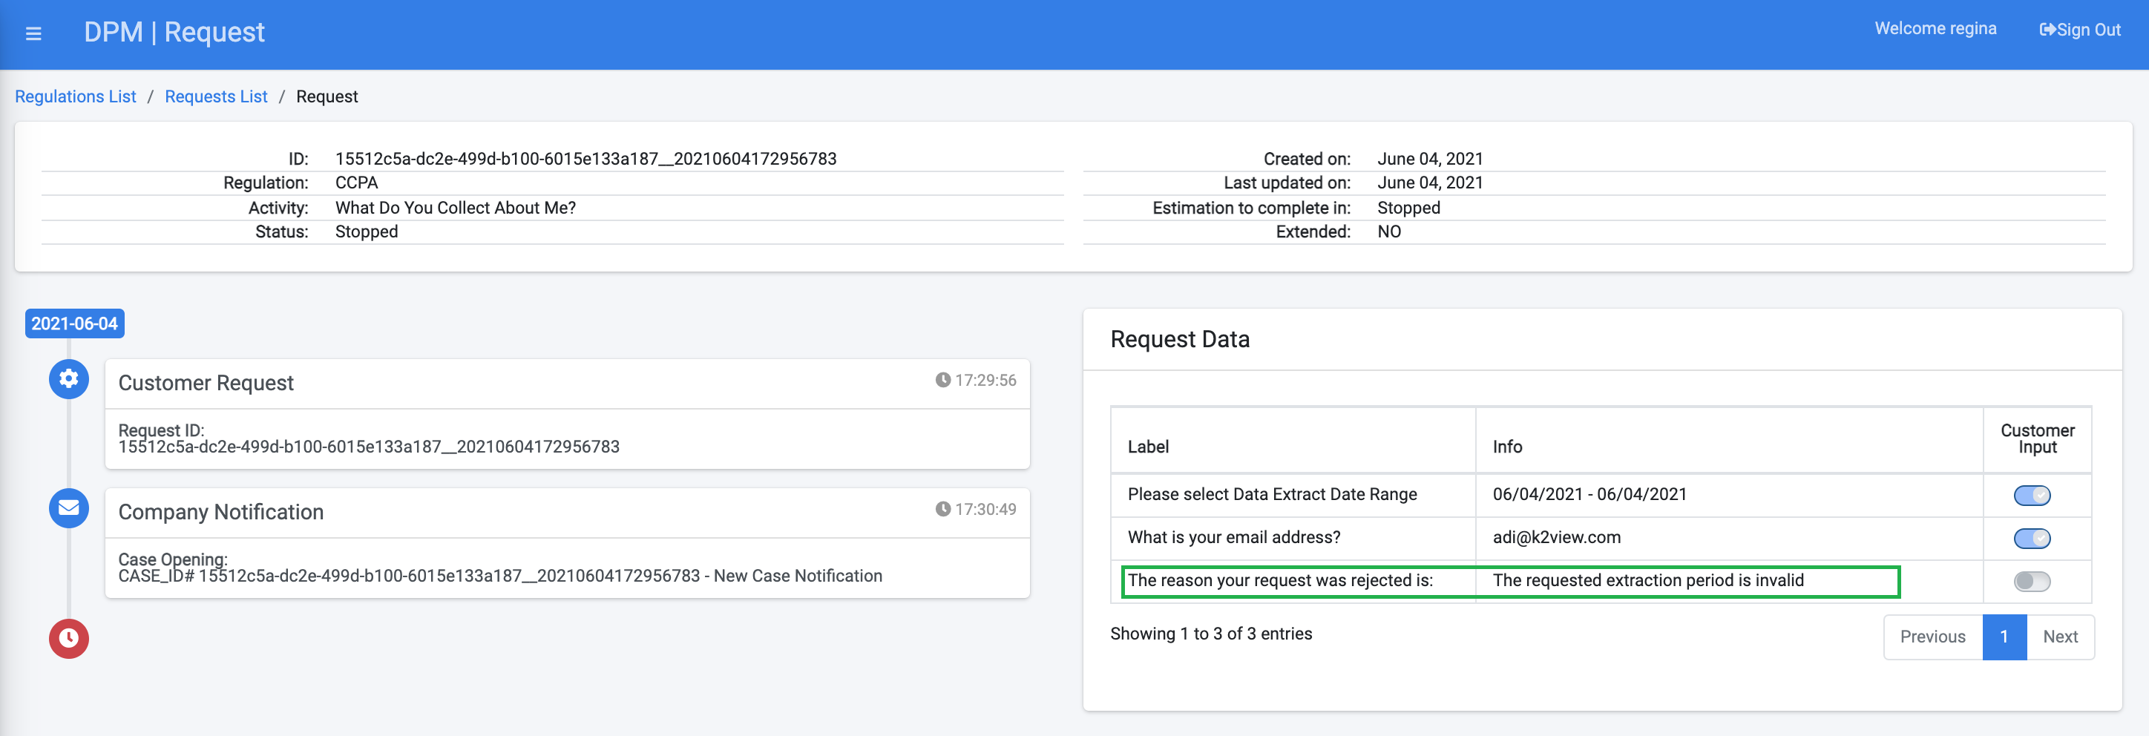This screenshot has width=2149, height=736.
Task: Open Requests List breadcrumb link
Action: point(216,96)
